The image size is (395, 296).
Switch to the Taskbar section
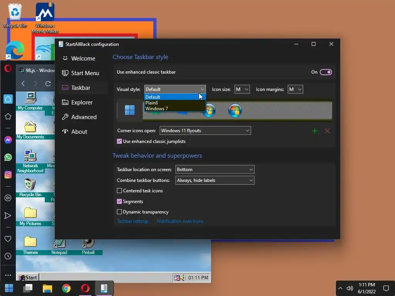click(83, 88)
